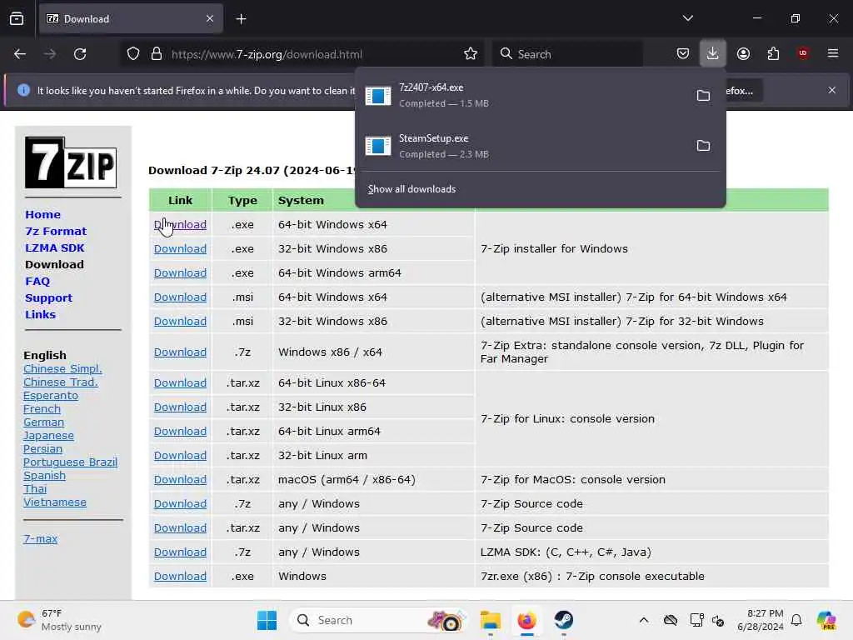The image size is (853, 640).
Task: Open File Explorer from the taskbar
Action: click(490, 620)
